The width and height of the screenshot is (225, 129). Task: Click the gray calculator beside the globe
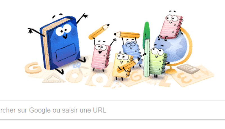(188, 69)
